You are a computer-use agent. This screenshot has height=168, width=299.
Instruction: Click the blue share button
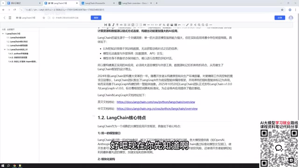click(280, 18)
